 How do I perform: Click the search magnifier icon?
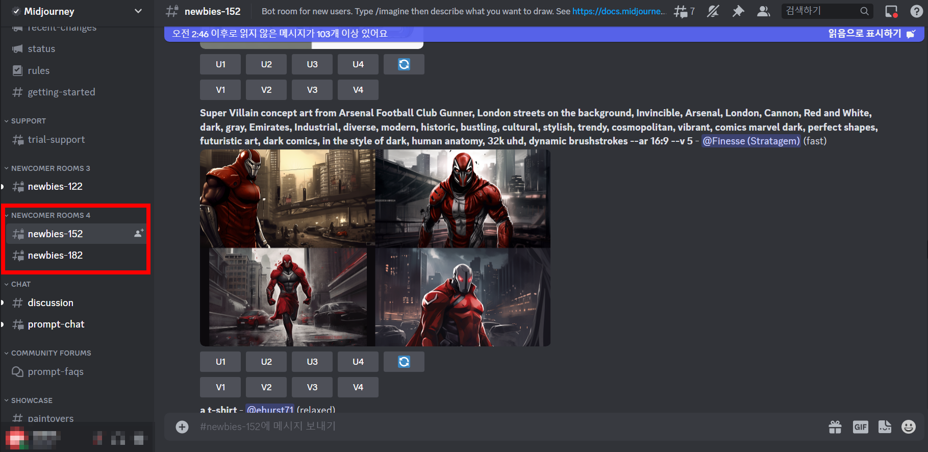click(x=864, y=11)
